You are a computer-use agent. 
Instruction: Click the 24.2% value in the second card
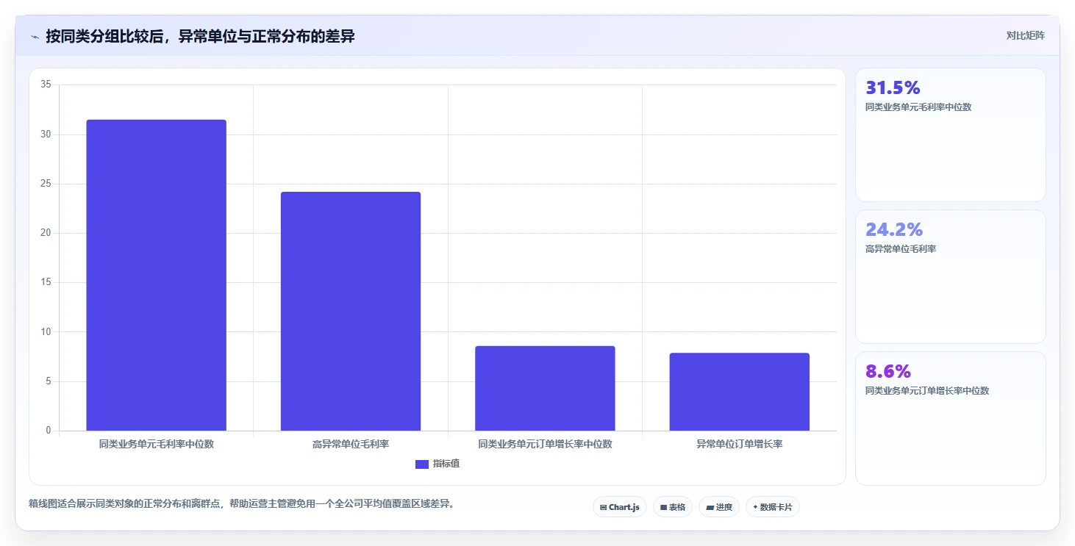894,230
